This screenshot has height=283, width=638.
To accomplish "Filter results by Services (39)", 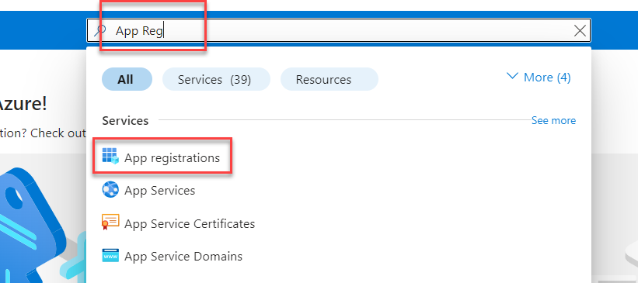I will [216, 79].
